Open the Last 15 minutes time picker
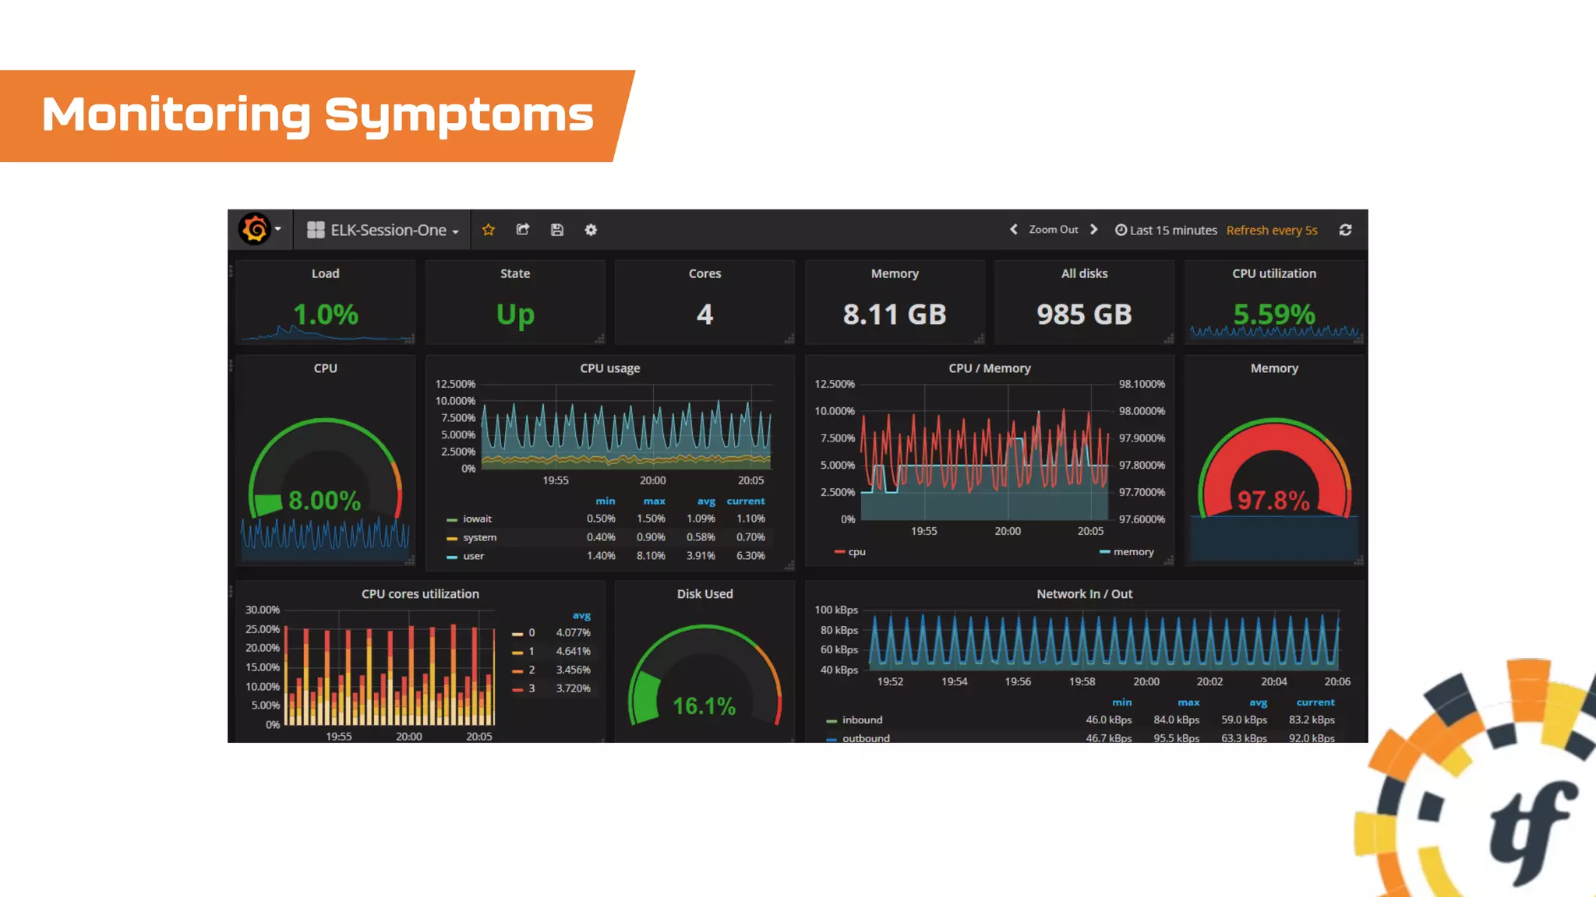 click(1166, 230)
